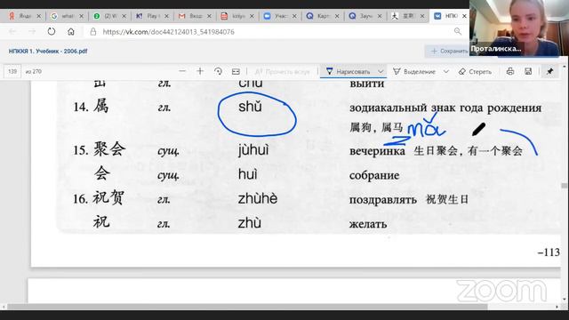569x320 pixels.
Task: Close the active НПК tab
Action: click(464, 16)
